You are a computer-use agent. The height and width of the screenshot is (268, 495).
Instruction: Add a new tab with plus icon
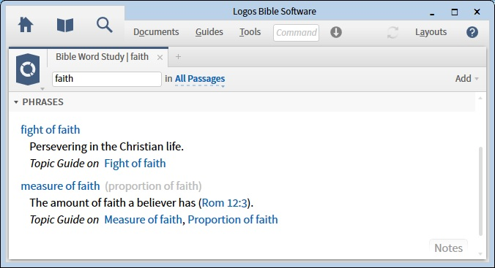click(x=178, y=57)
